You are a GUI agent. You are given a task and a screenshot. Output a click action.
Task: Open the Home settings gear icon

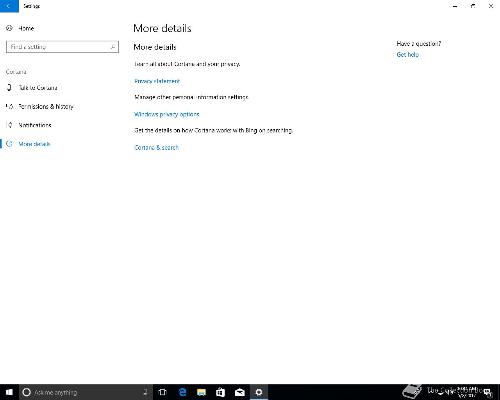click(x=9, y=28)
